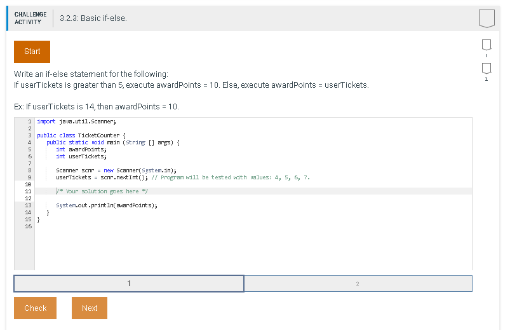Click the 'System.out.println(awardPoints);' line
The width and height of the screenshot is (510, 330).
click(x=107, y=205)
